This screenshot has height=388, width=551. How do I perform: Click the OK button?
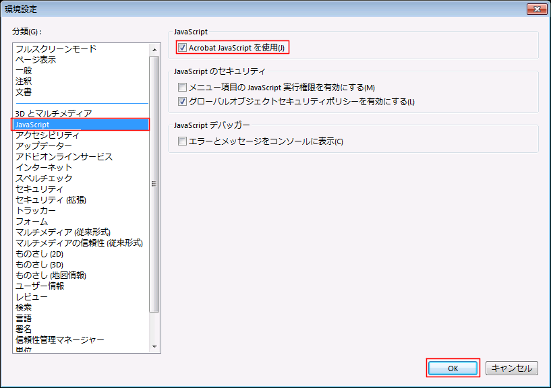453,368
